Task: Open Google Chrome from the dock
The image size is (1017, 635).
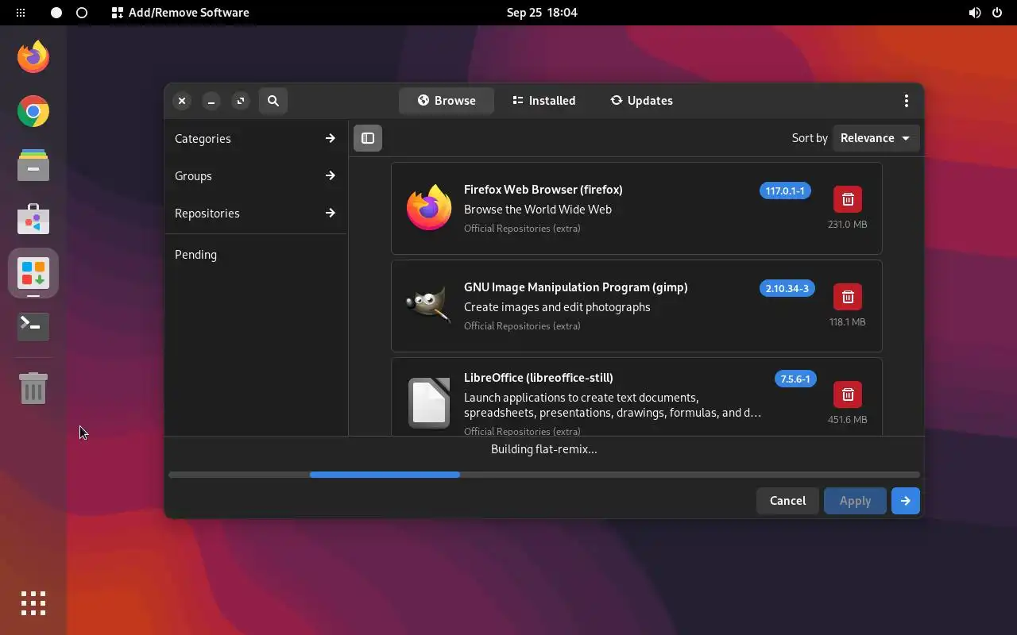Action: (x=33, y=112)
